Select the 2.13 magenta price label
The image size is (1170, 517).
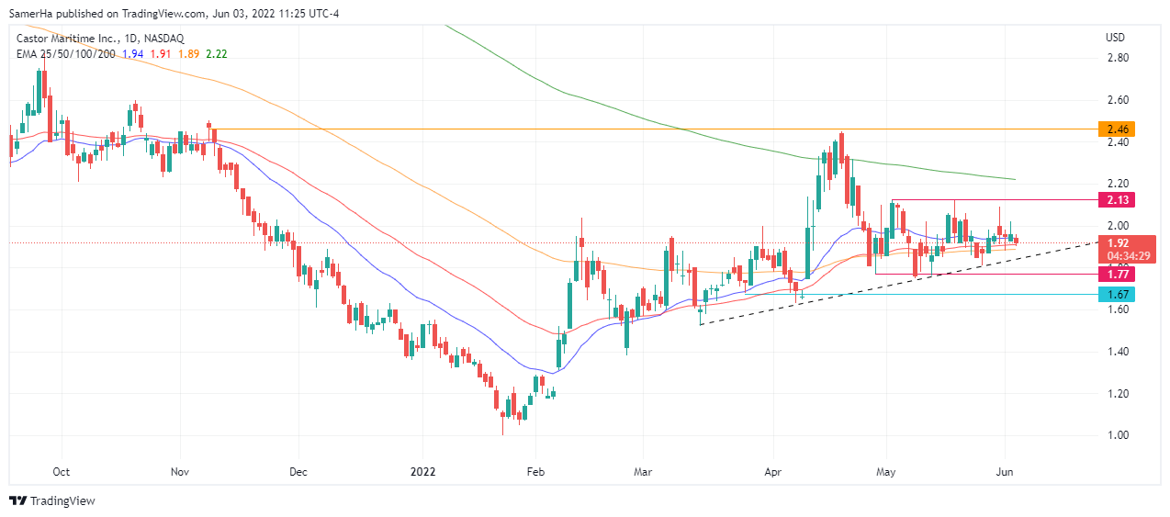(x=1117, y=199)
